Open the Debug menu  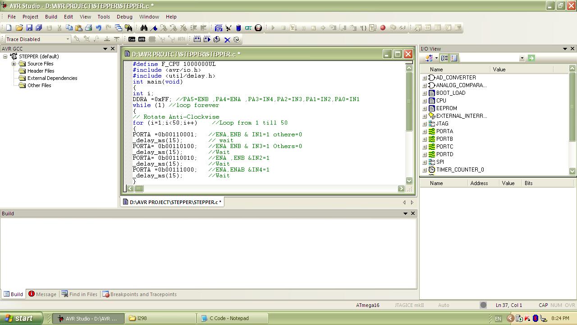click(x=124, y=17)
